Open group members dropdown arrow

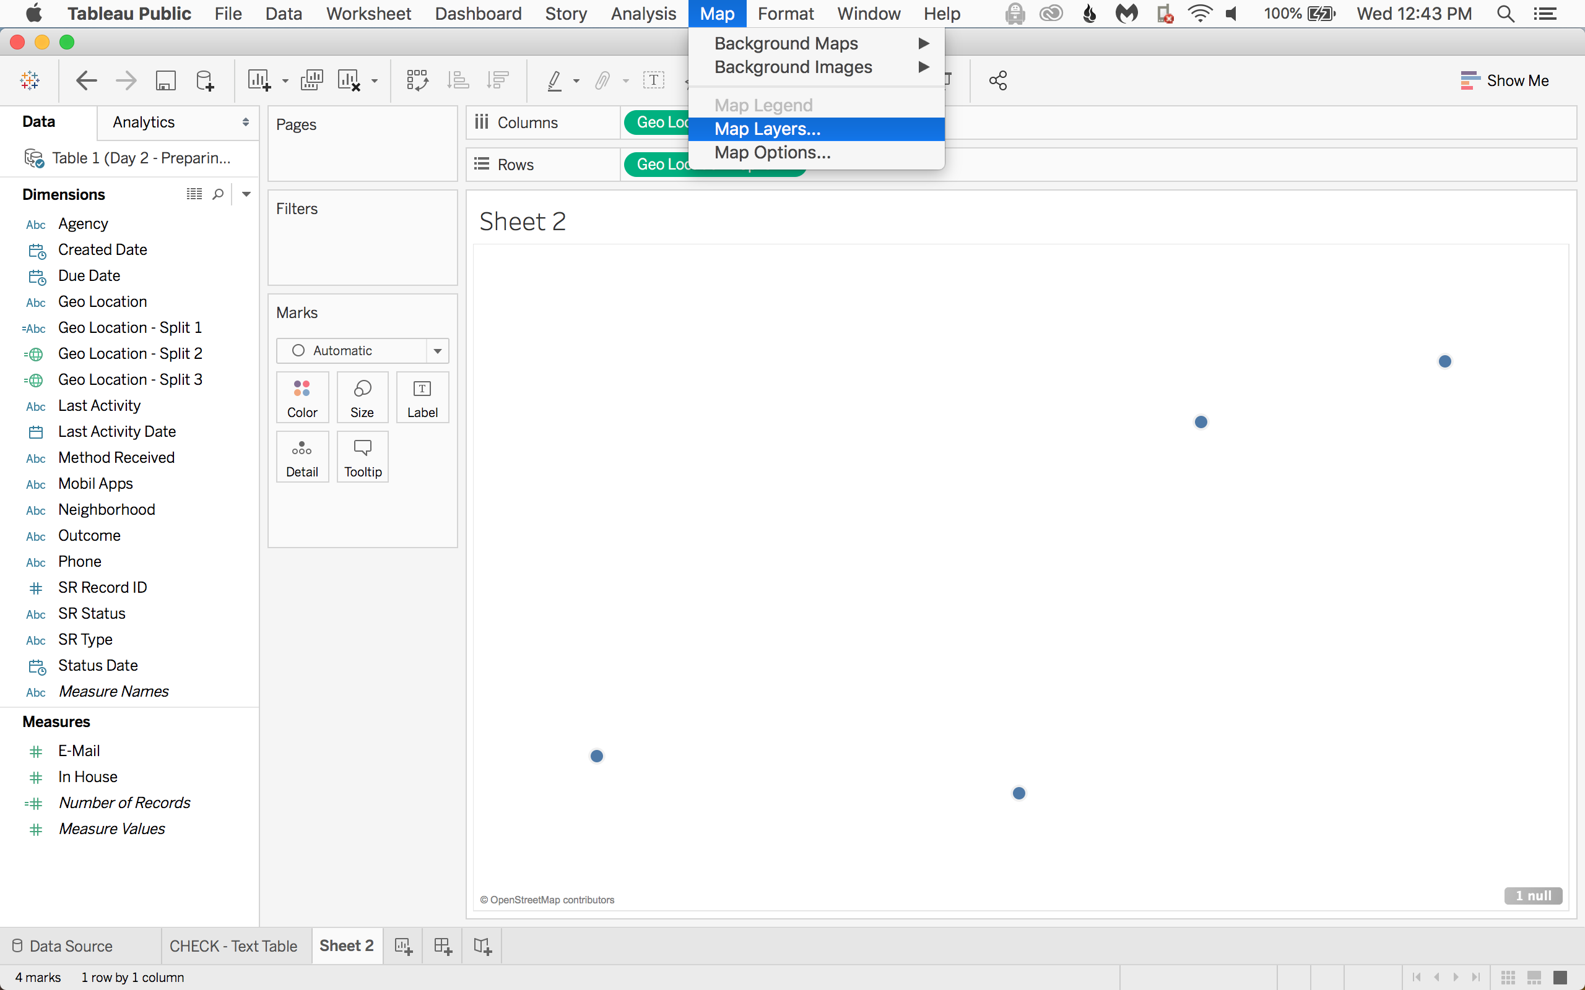[625, 81]
